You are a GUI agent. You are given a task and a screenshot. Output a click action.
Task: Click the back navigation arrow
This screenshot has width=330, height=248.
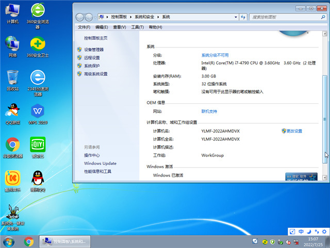[80, 17]
